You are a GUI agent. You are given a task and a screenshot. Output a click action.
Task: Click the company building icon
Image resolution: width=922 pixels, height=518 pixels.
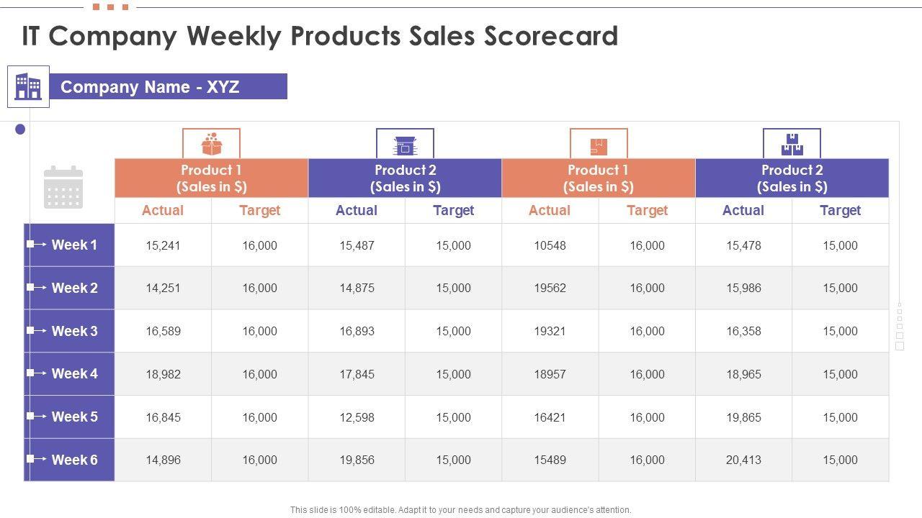tap(28, 86)
